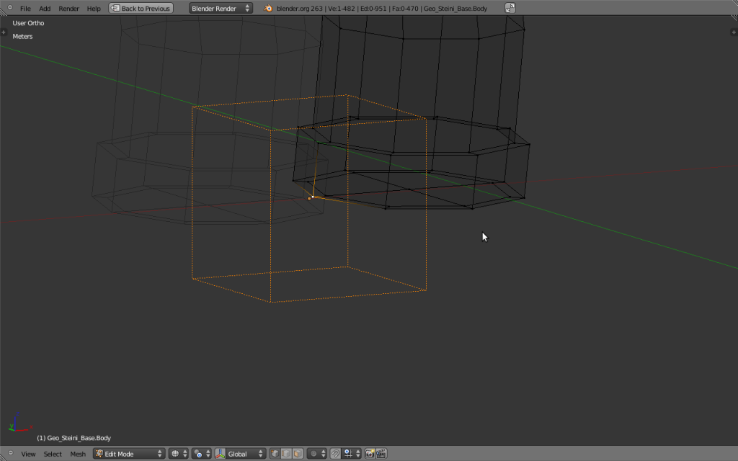Viewport: 738px width, 461px height.
Task: Select face select mode
Action: point(298,454)
